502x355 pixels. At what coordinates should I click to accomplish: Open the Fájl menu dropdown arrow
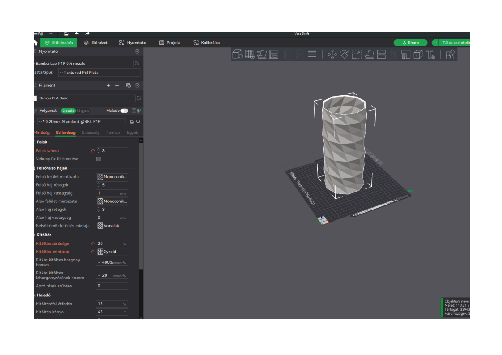51,34
